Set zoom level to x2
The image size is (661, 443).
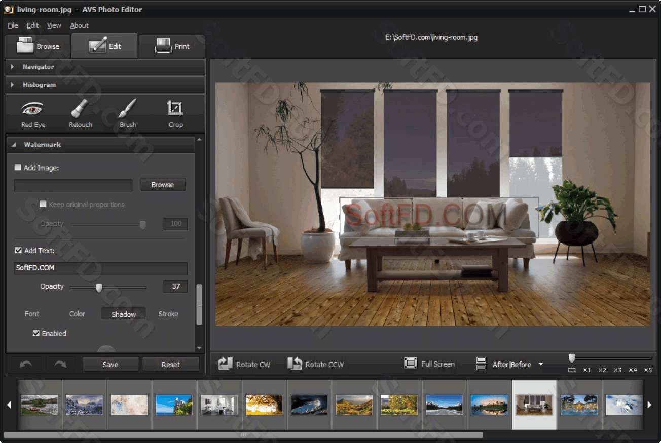[602, 370]
